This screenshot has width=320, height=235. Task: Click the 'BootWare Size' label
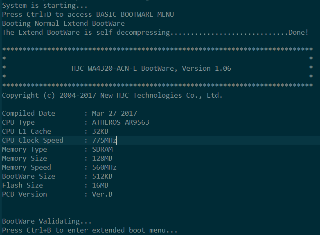pos(29,176)
